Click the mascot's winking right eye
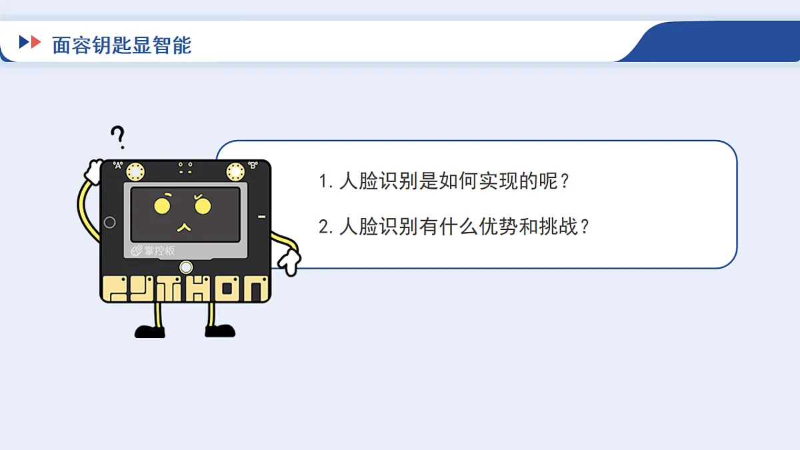 202,204
